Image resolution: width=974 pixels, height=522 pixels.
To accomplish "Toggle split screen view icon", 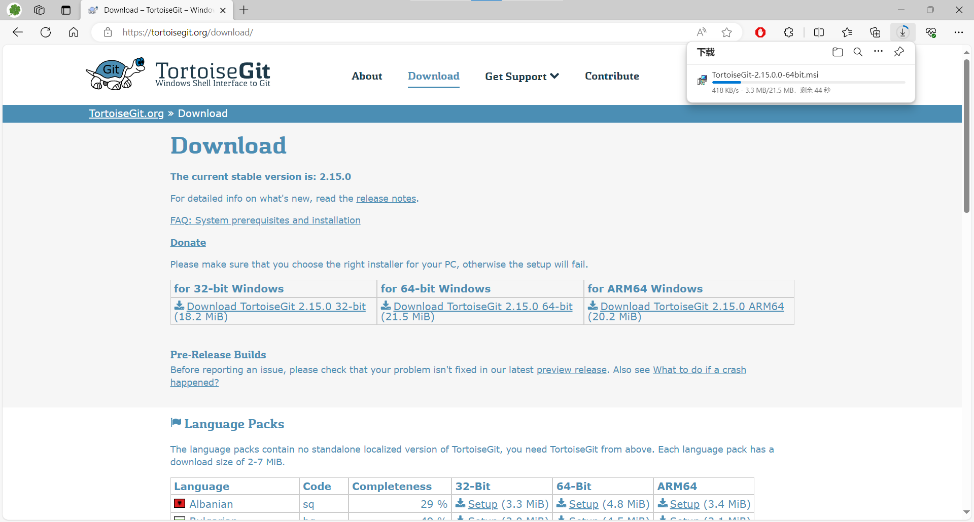I will click(819, 32).
